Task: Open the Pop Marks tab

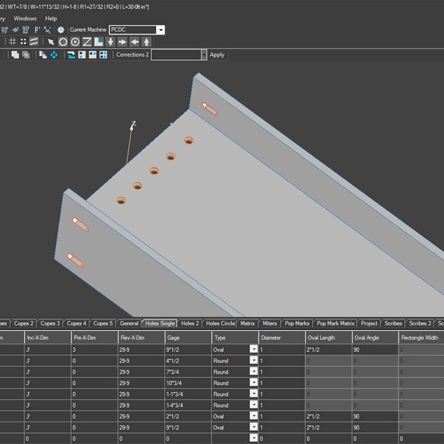Action: pos(297,323)
